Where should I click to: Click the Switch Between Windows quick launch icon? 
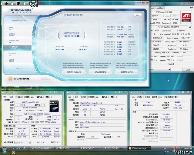click(x=17, y=148)
